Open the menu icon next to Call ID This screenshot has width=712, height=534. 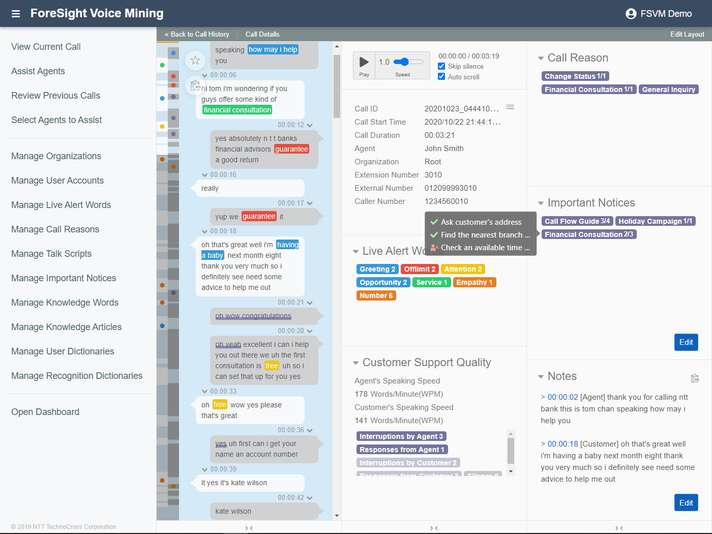510,107
